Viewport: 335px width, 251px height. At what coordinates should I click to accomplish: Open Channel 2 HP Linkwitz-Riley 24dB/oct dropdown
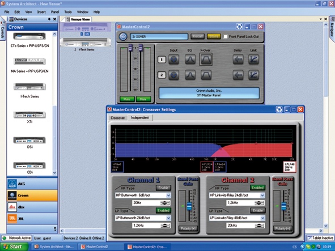[x=262, y=195]
